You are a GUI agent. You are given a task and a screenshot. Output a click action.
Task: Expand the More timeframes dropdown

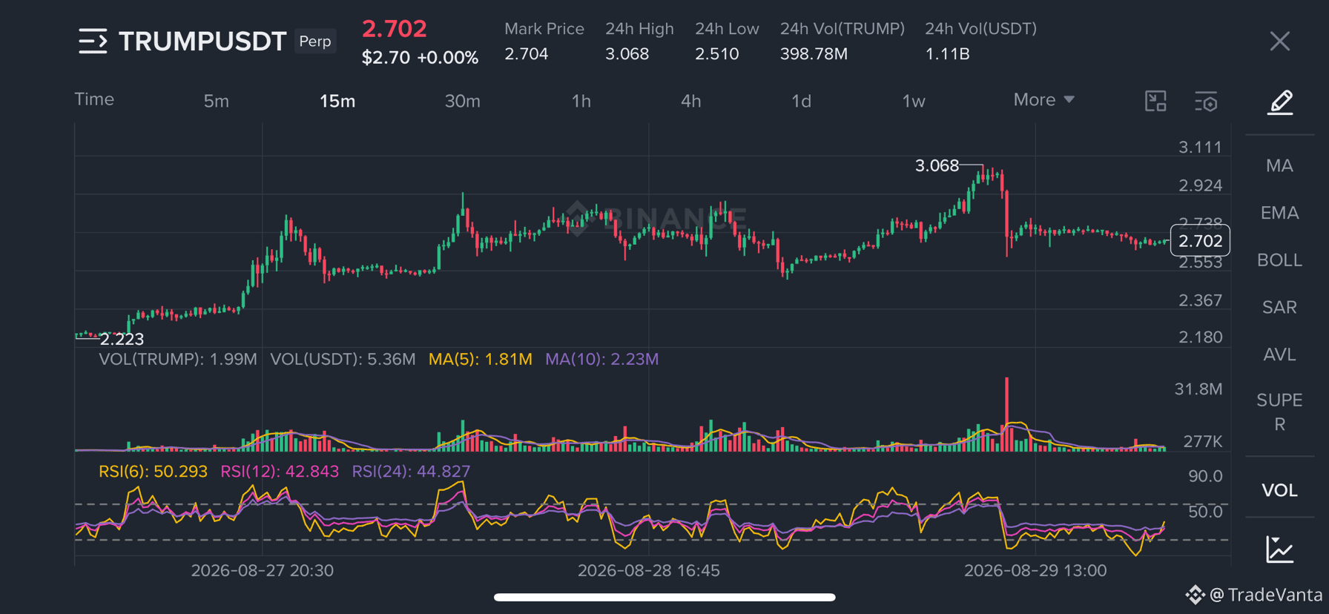tap(1043, 99)
